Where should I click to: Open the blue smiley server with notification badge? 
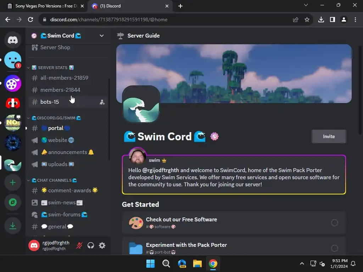(13, 60)
